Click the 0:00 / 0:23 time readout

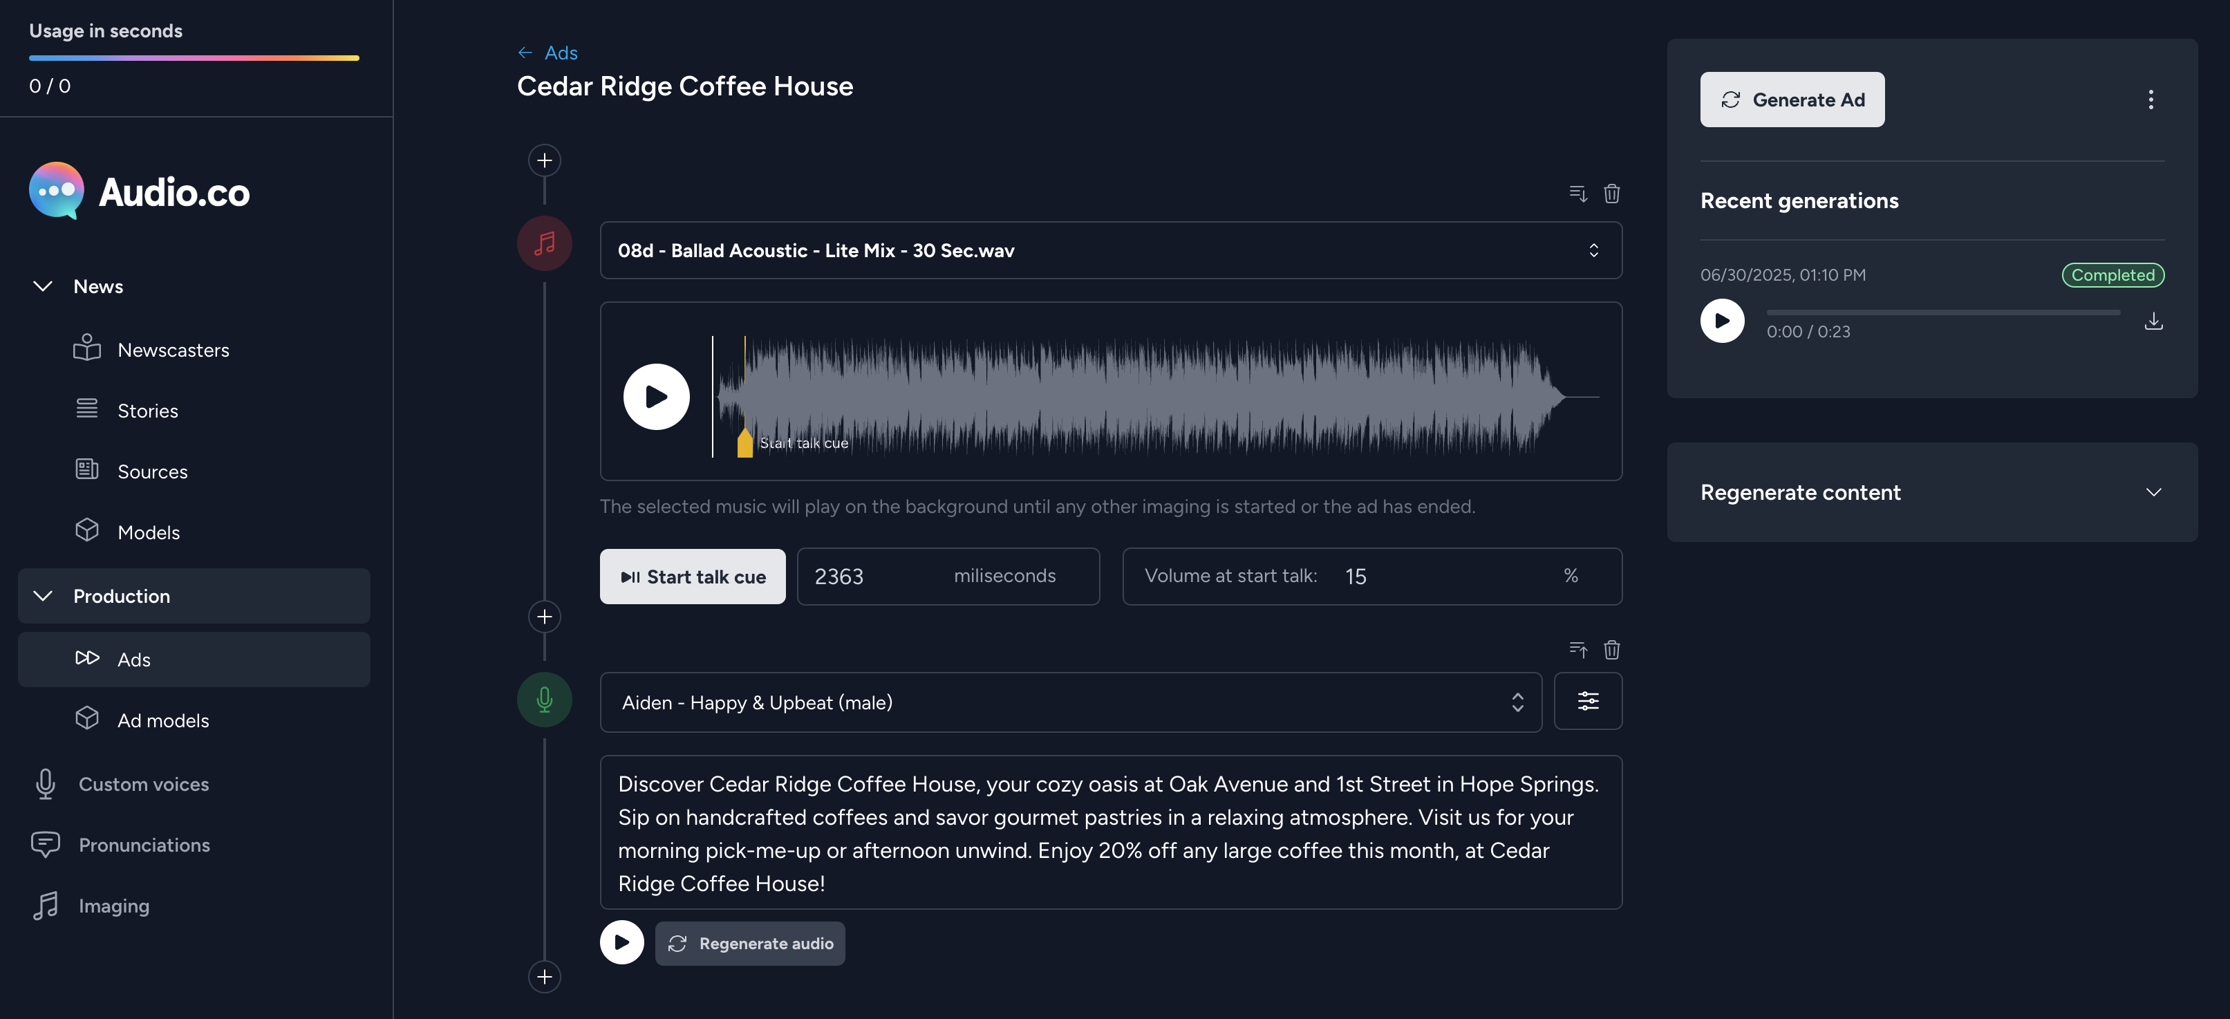click(x=1808, y=332)
